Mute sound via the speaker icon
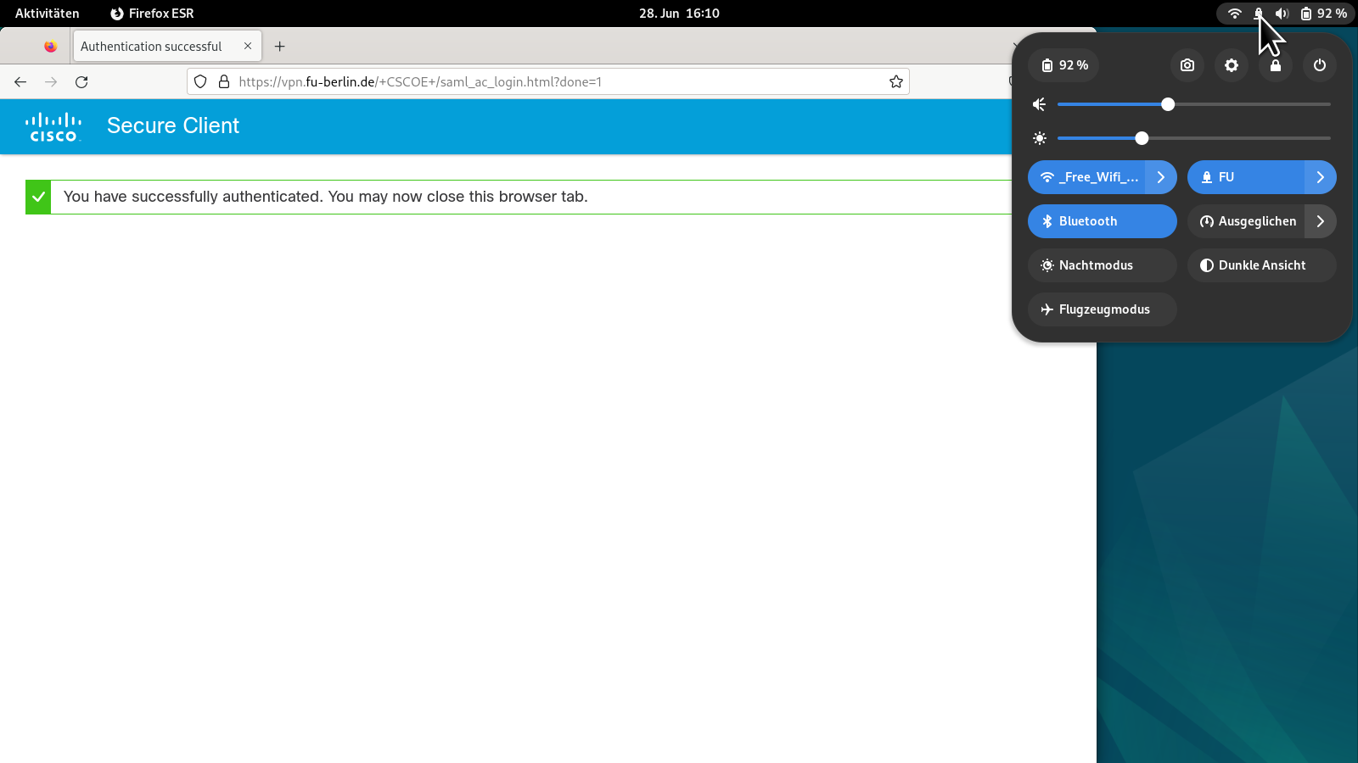The image size is (1358, 763). (x=1039, y=104)
